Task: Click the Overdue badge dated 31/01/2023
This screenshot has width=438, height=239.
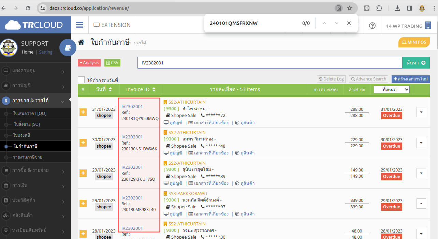Action: coord(391,116)
